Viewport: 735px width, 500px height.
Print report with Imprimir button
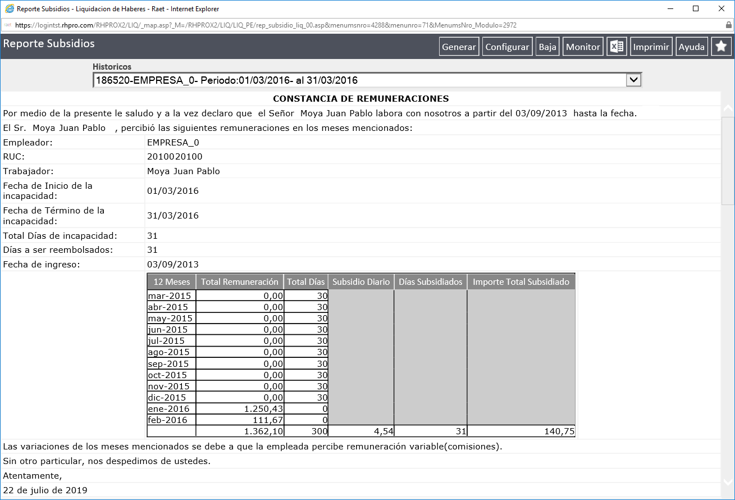pyautogui.click(x=651, y=47)
